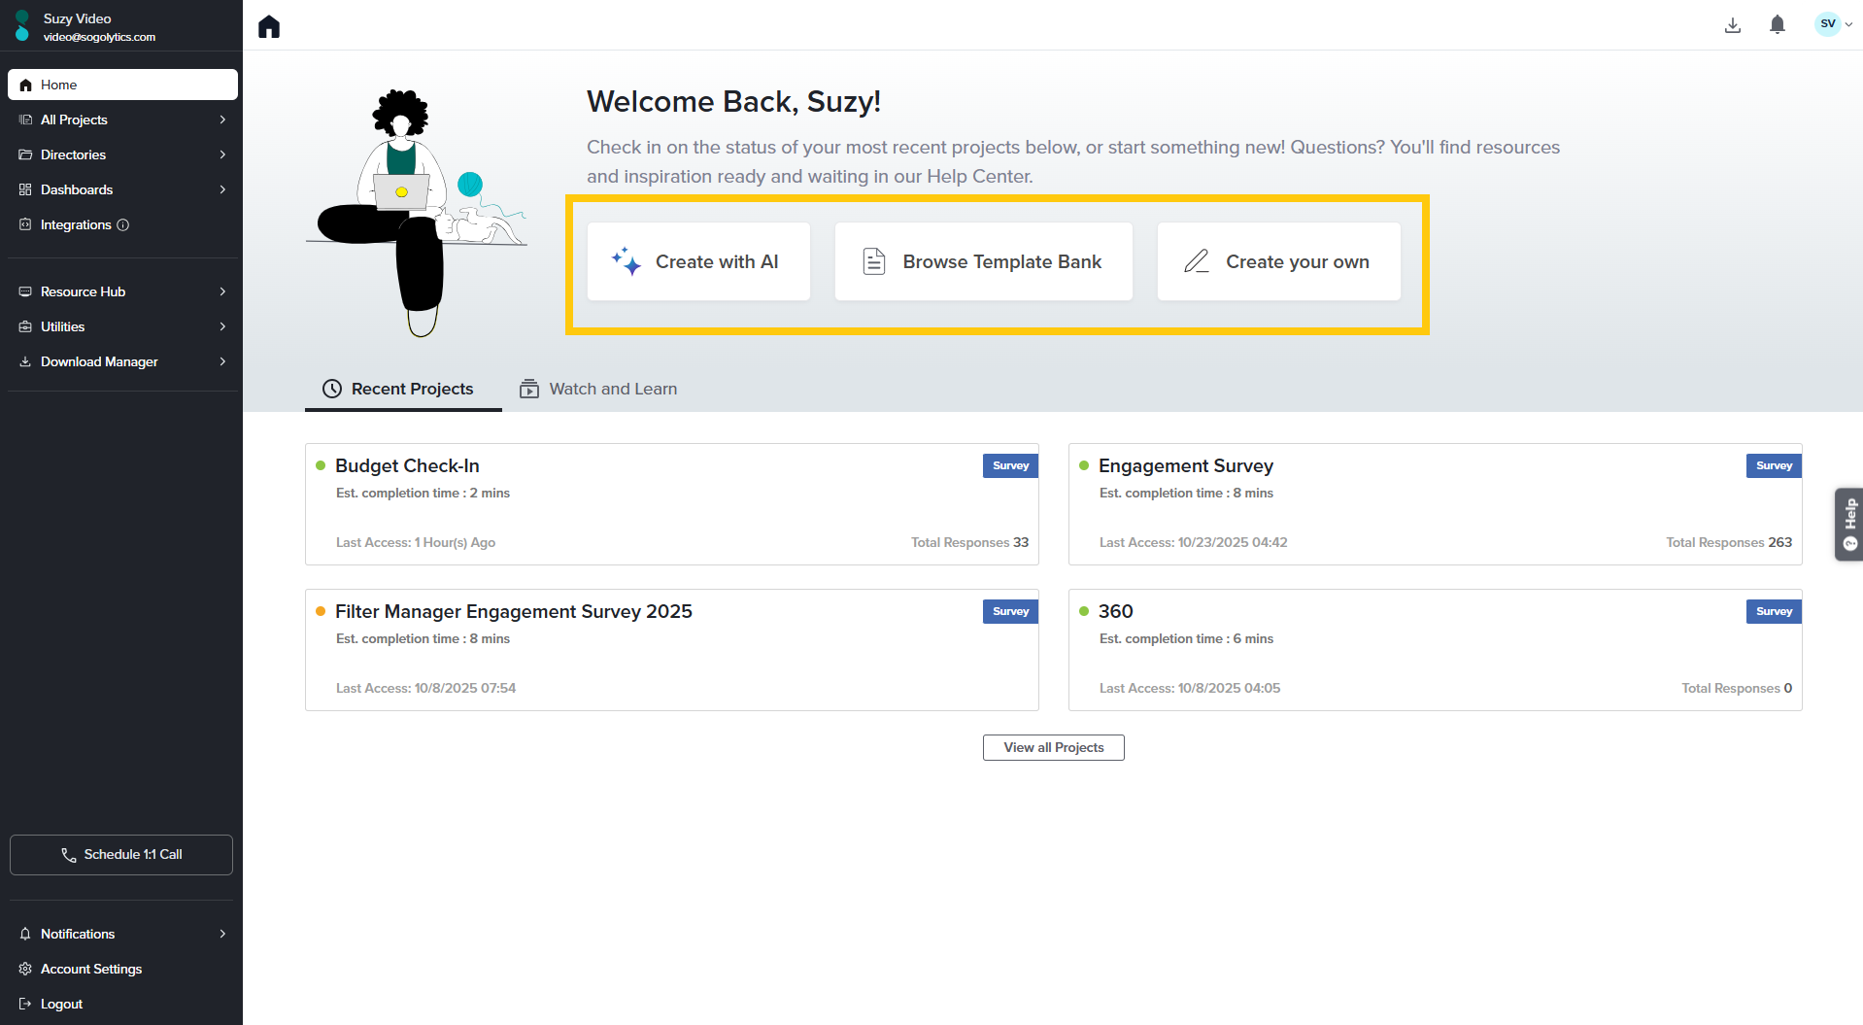Open the Engagement Survey project card
Image resolution: width=1863 pixels, height=1025 pixels.
(1185, 466)
